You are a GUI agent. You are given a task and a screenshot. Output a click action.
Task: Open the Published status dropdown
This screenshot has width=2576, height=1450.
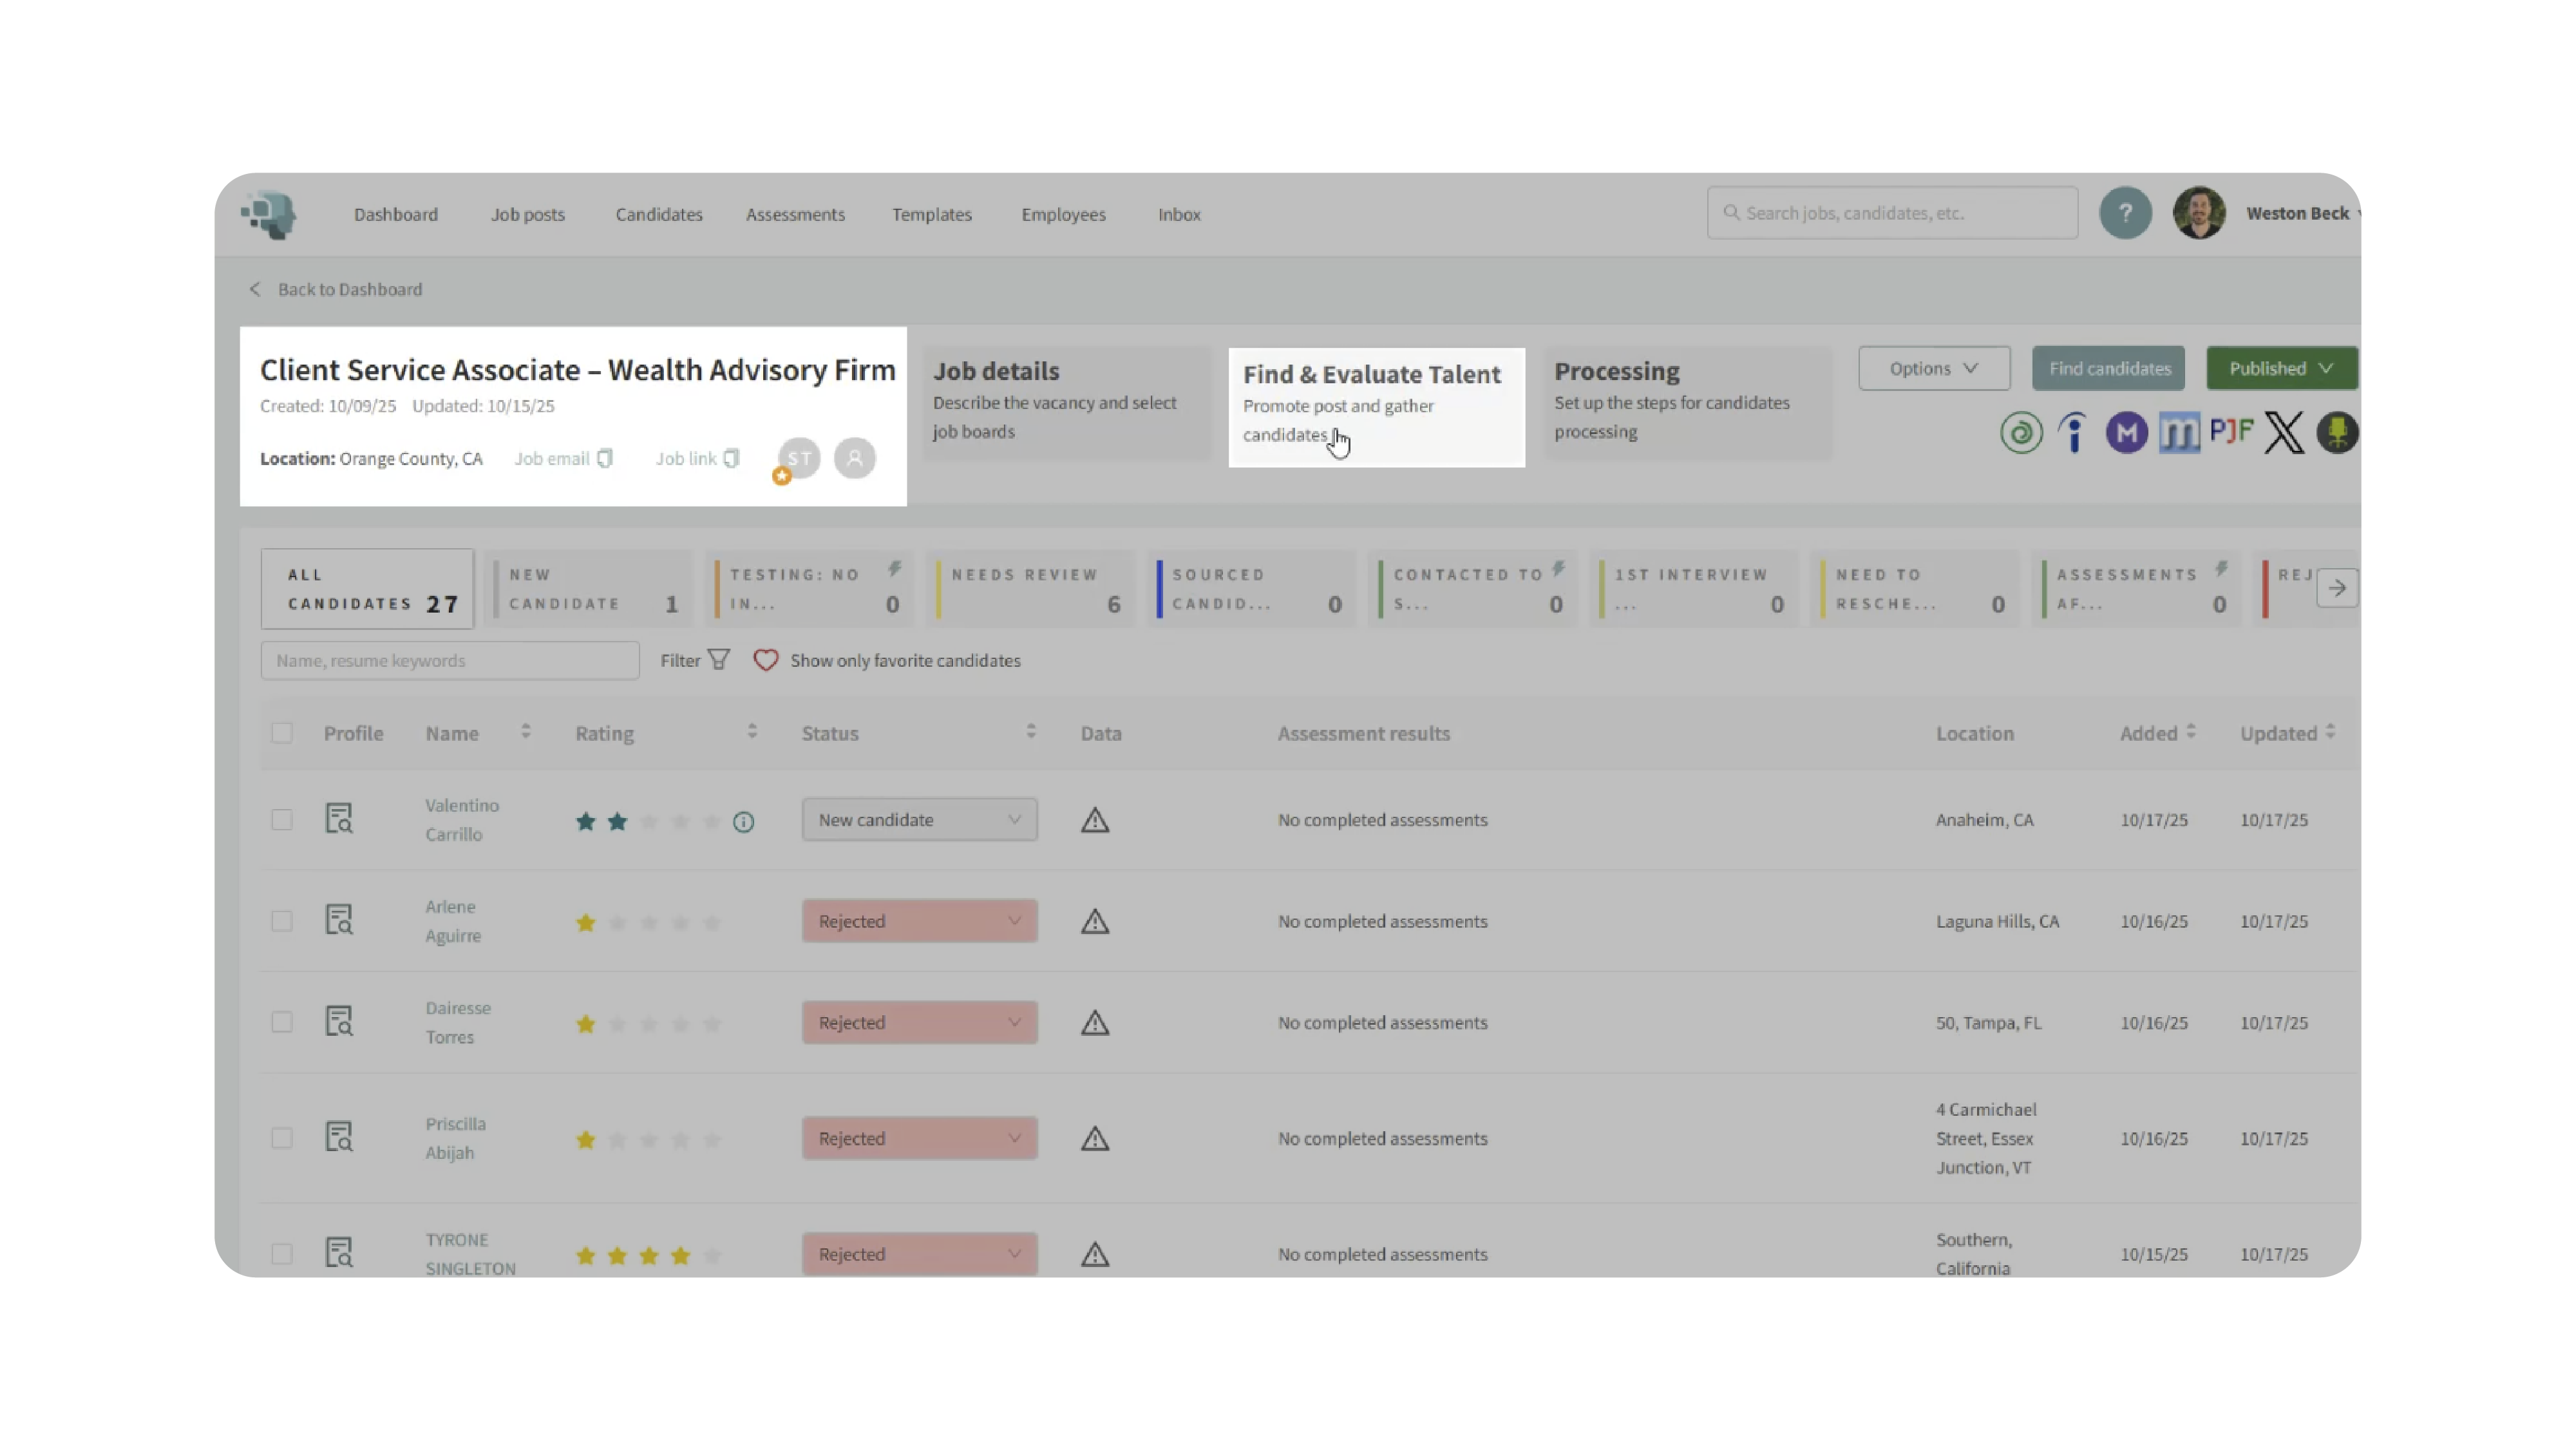point(2280,368)
